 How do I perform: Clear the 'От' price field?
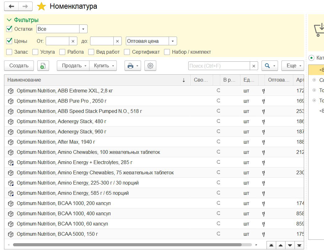click(x=73, y=41)
